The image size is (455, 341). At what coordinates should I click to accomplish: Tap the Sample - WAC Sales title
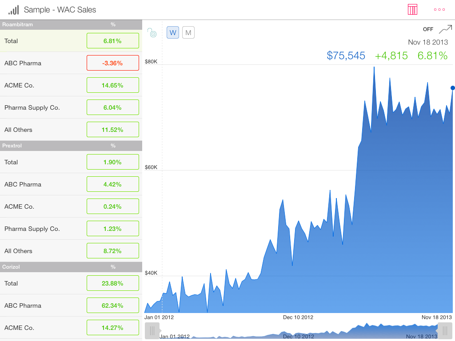[60, 10]
